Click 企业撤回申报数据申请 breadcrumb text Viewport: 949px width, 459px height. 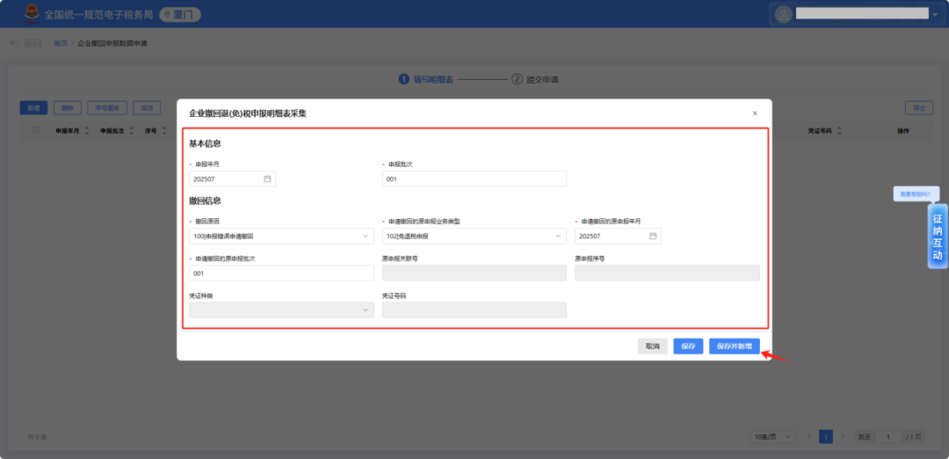pos(112,44)
